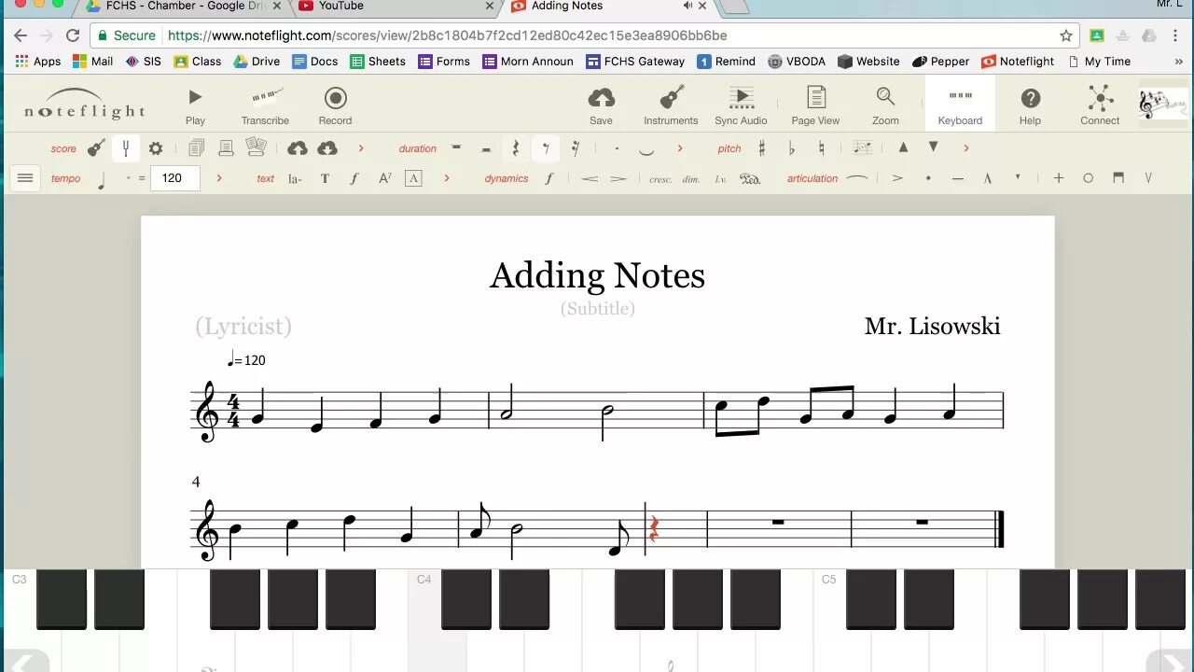Open the Sheets bookmark
This screenshot has width=1194, height=672.
(378, 62)
